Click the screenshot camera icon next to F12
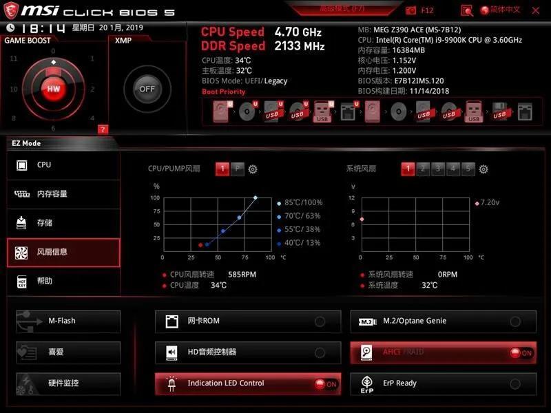The height and width of the screenshot is (413, 551). tap(411, 10)
